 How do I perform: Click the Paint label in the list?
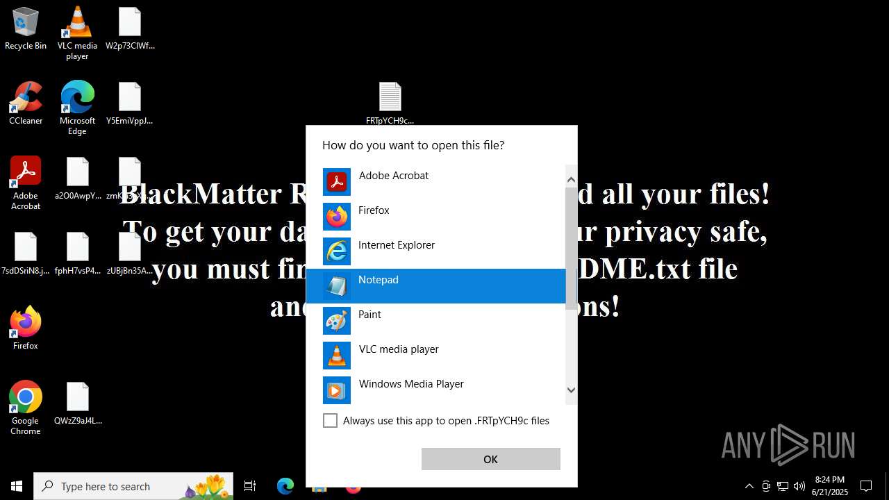(x=369, y=315)
